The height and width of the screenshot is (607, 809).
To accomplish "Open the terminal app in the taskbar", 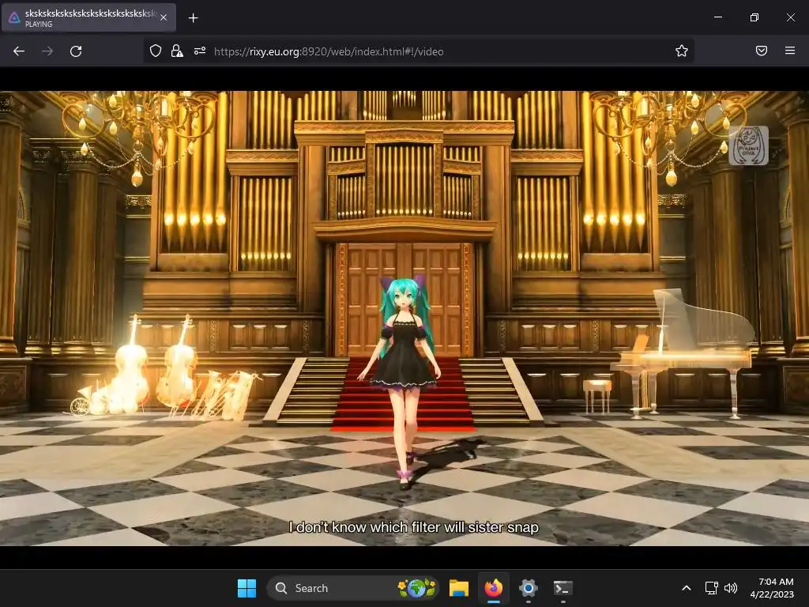I will [563, 588].
